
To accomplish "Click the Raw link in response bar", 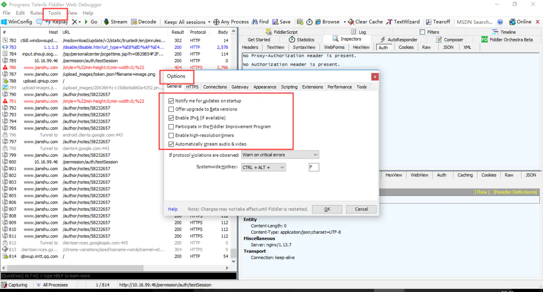I will (x=482, y=192).
